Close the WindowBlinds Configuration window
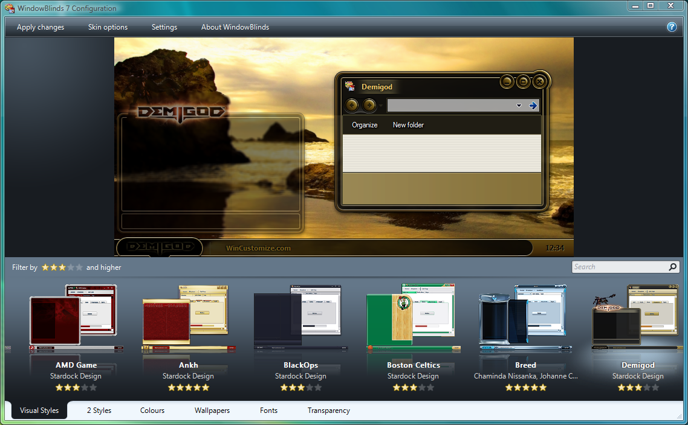Viewport: 688px width, 425px height. [x=670, y=5]
